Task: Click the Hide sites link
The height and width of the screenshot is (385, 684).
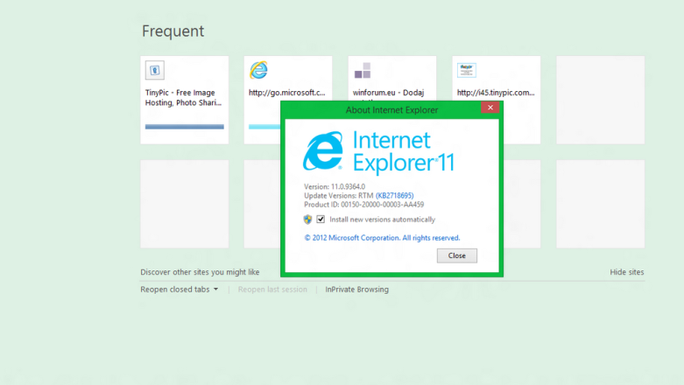Action: 626,272
